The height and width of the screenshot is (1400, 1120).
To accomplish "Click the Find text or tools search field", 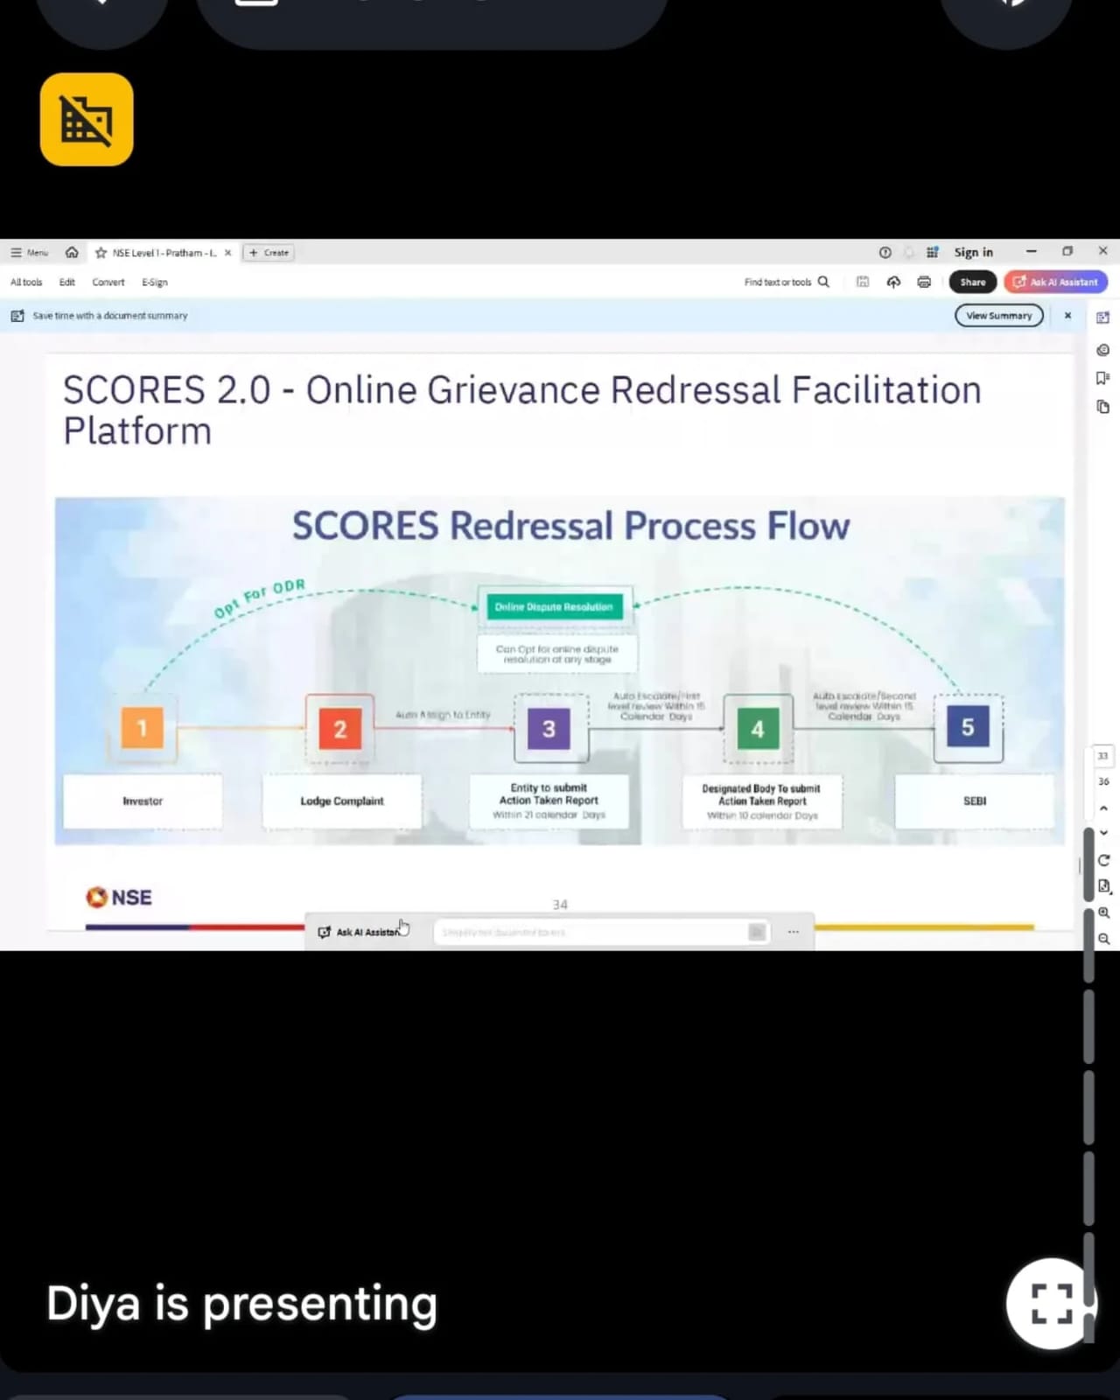I will click(x=786, y=282).
